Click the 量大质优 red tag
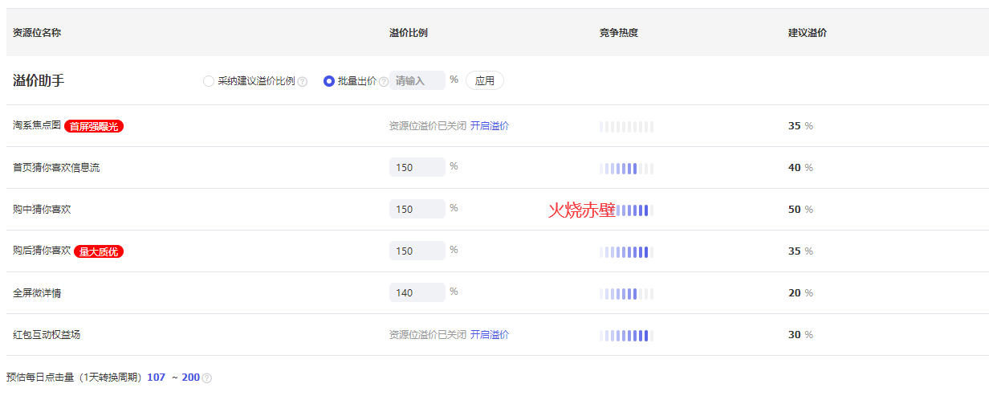989x396 pixels. point(99,251)
